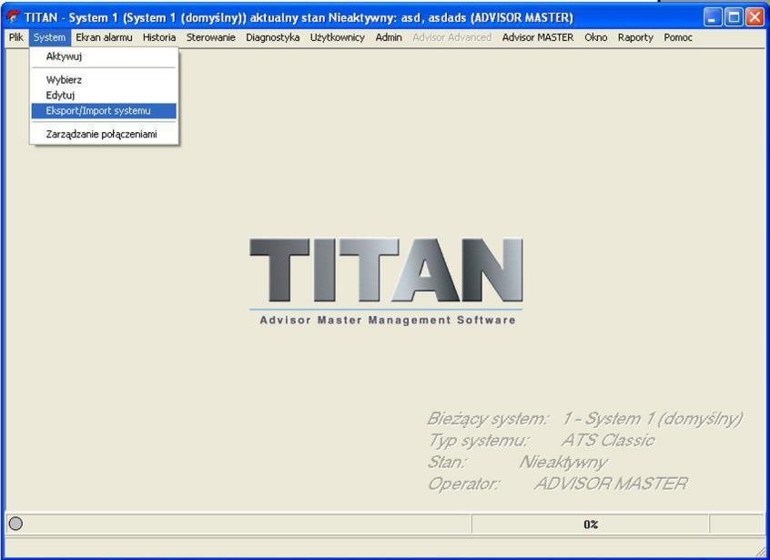
Task: Open the Pomoc menu
Action: click(x=678, y=37)
